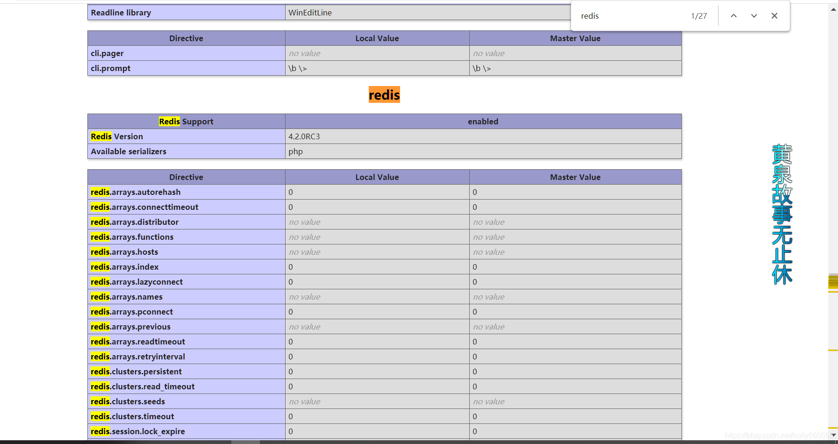
Task: Click redis.arrays.autorehash directive
Action: coord(136,192)
